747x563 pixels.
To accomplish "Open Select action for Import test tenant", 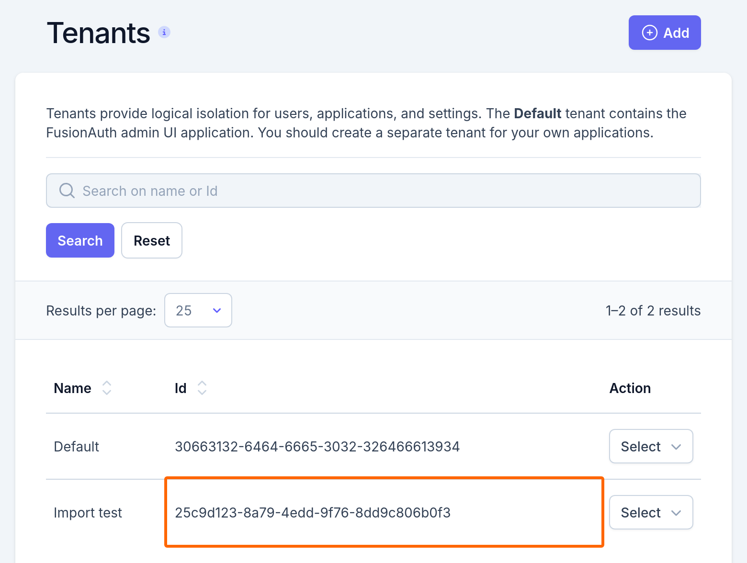I will pyautogui.click(x=651, y=512).
